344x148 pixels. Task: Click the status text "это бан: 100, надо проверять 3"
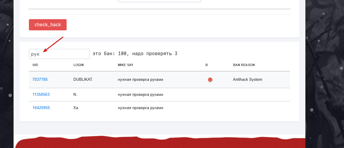(x=135, y=54)
